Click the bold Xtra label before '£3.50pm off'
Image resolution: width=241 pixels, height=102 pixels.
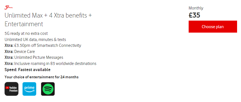[x=9, y=46]
